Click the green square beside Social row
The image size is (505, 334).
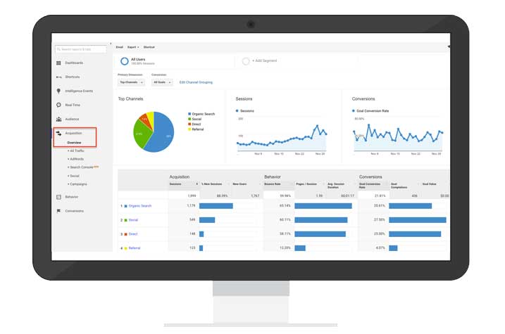point(125,220)
